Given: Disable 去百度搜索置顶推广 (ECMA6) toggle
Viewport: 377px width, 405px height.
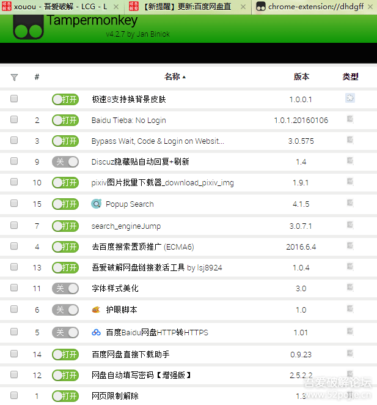Looking at the screenshot, I should (x=65, y=247).
